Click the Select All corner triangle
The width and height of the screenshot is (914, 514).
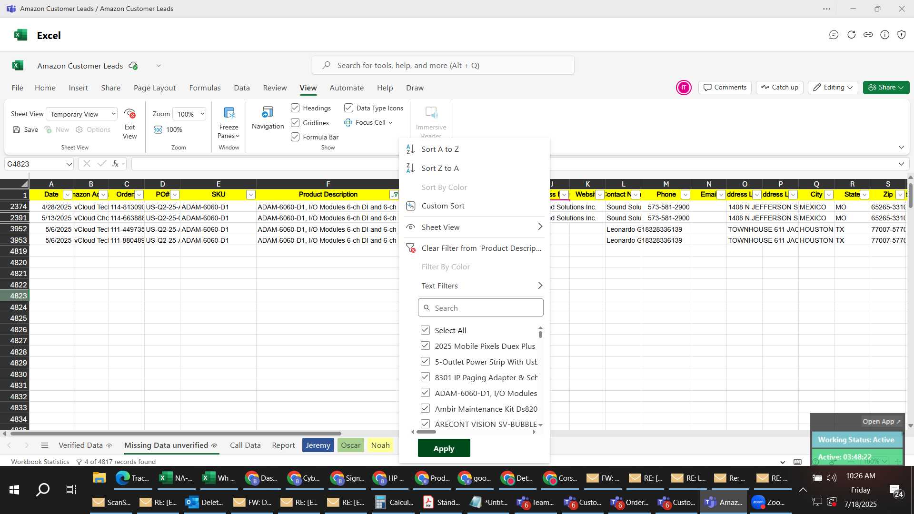24,184
